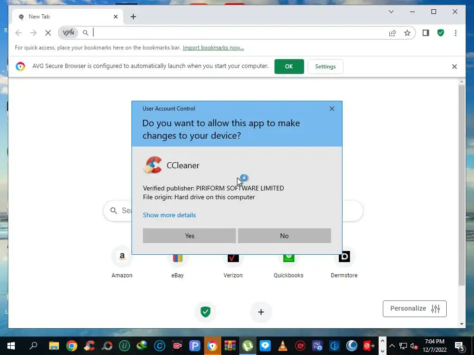This screenshot has width=474, height=355.
Task: Open the Quickbooks shortcut label
Action: click(x=288, y=275)
